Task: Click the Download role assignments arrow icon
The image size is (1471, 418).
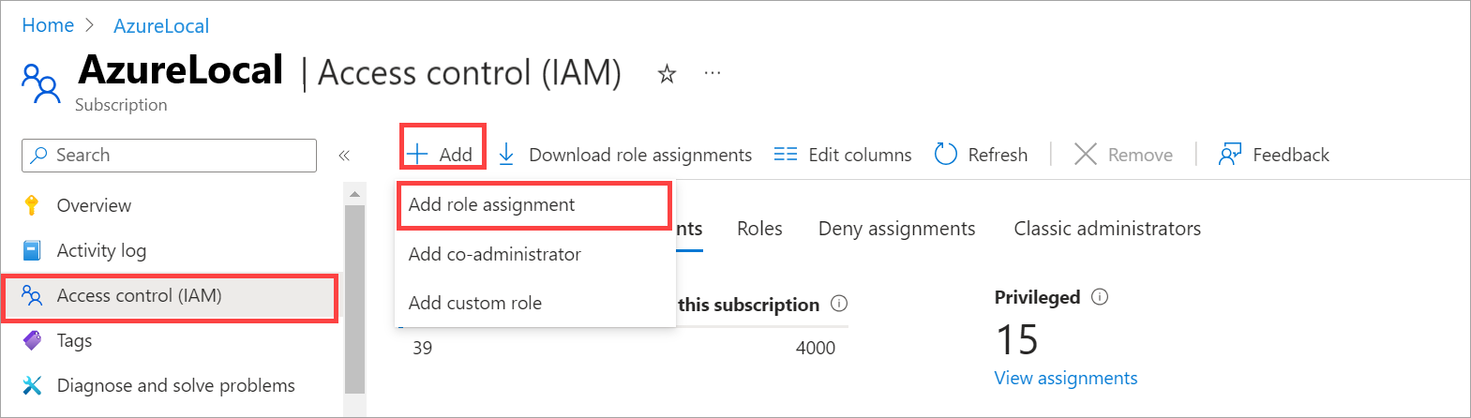Action: 506,155
